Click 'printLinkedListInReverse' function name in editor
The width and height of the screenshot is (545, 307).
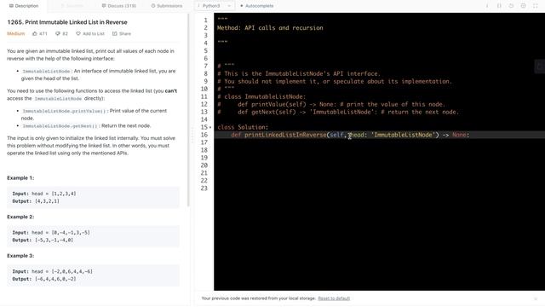tap(285, 135)
